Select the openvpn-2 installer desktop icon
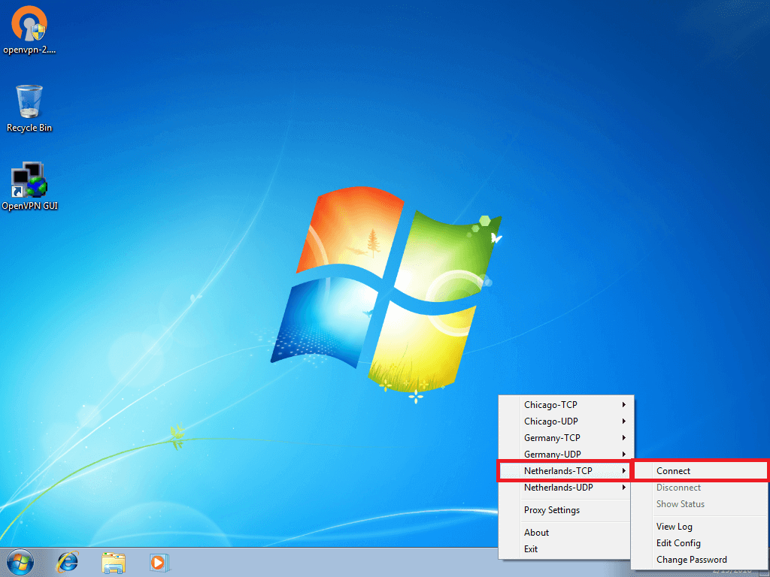This screenshot has width=770, height=577. [x=29, y=29]
